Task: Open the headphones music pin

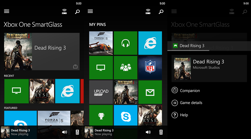Action: tap(126, 43)
